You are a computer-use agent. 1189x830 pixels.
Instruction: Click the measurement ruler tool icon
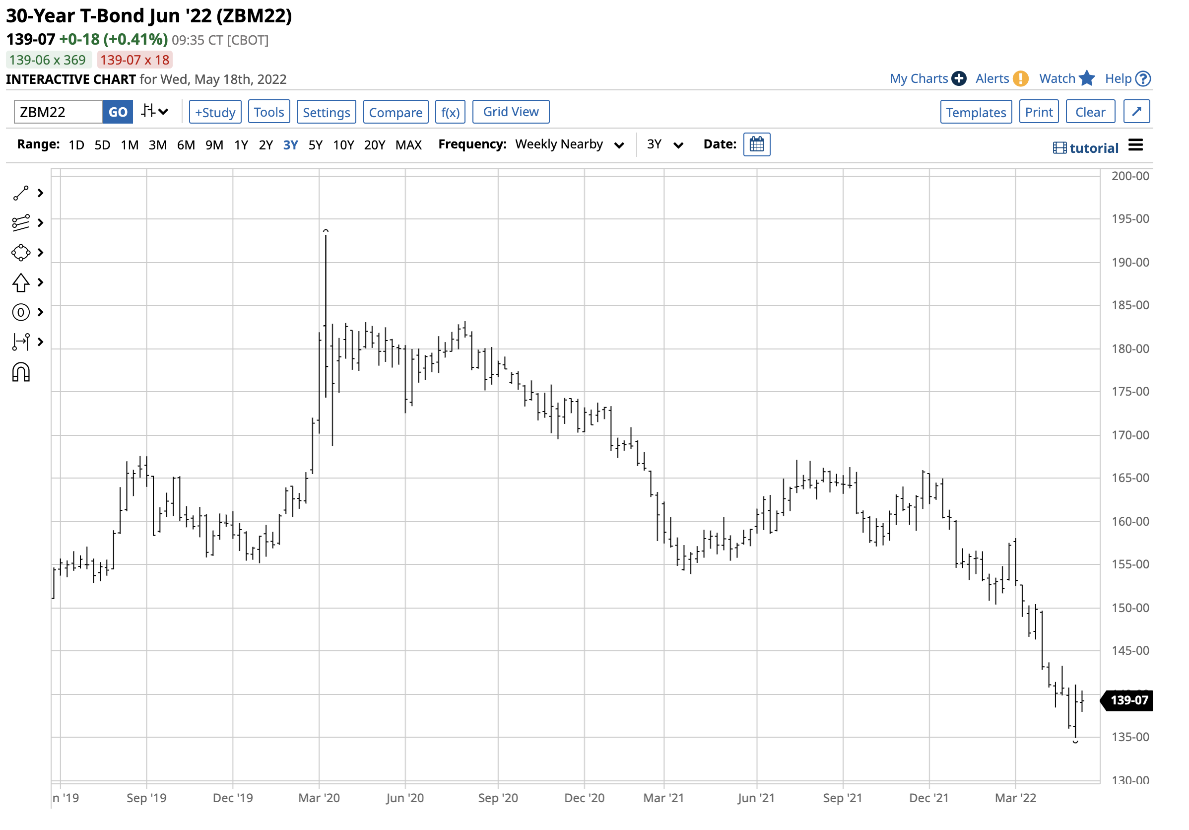click(x=21, y=342)
